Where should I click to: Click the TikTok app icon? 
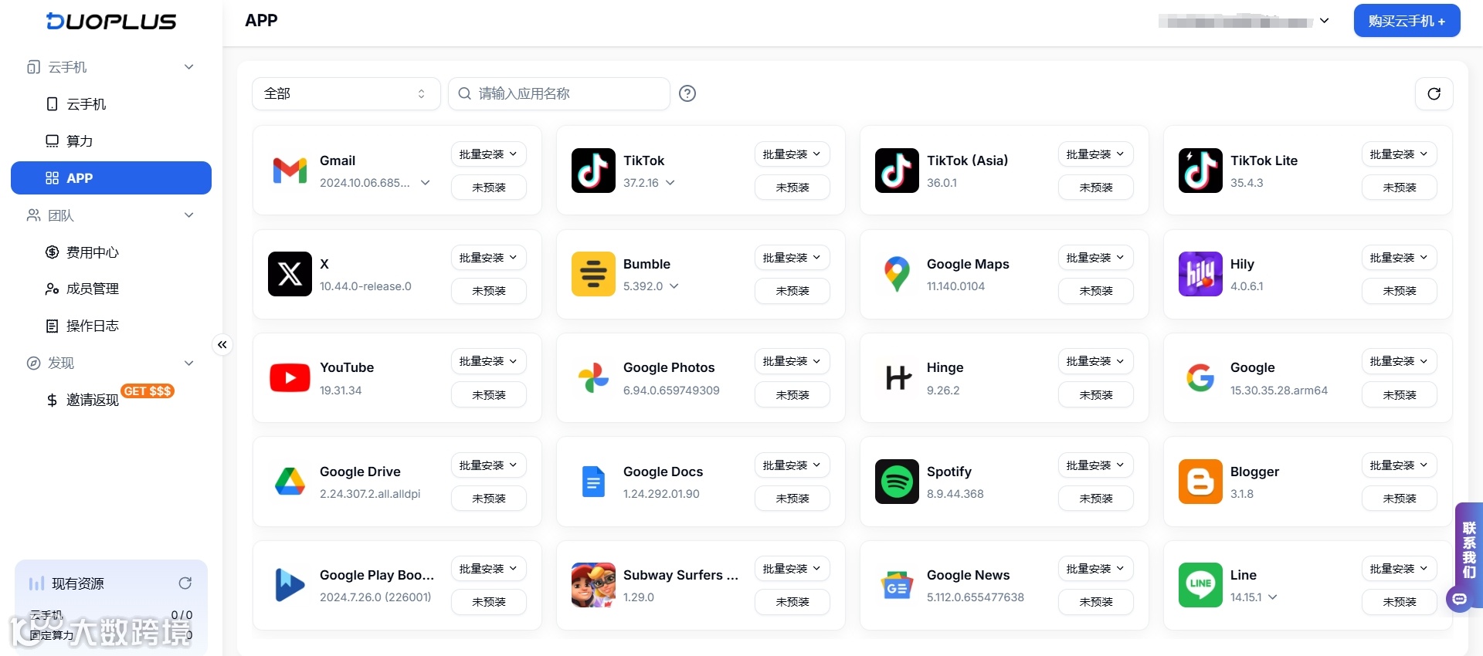click(593, 171)
